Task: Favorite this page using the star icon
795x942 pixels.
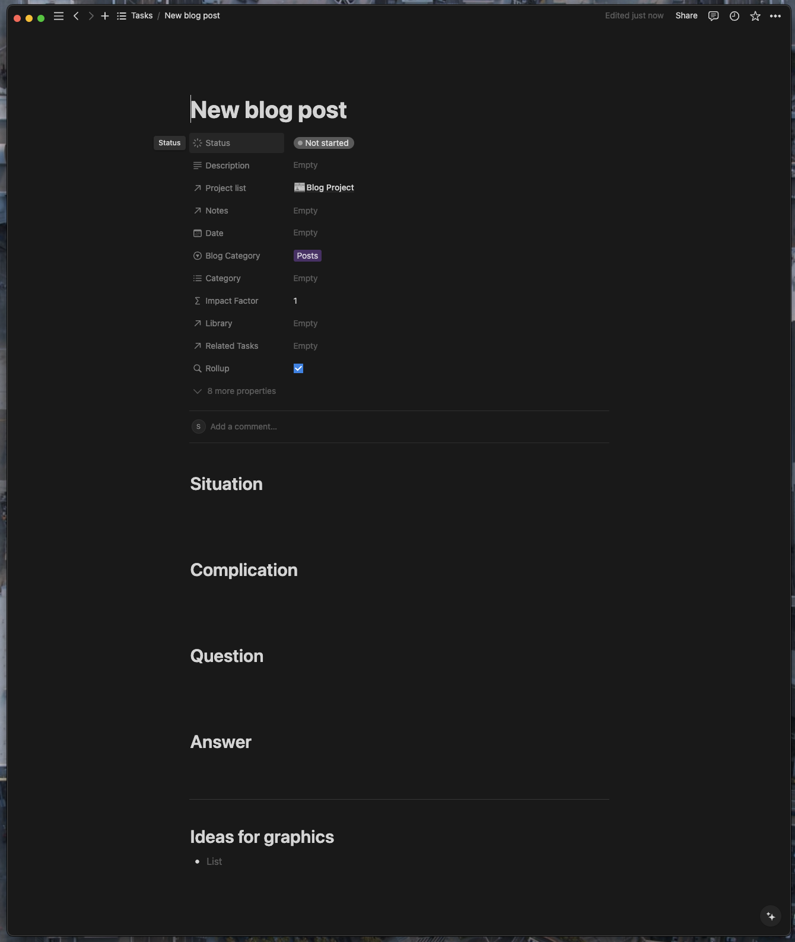Action: (755, 16)
